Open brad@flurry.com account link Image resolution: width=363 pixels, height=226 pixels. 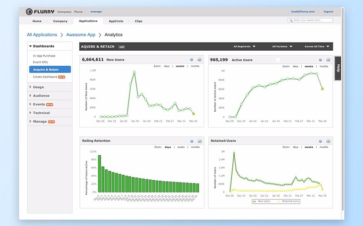(303, 12)
